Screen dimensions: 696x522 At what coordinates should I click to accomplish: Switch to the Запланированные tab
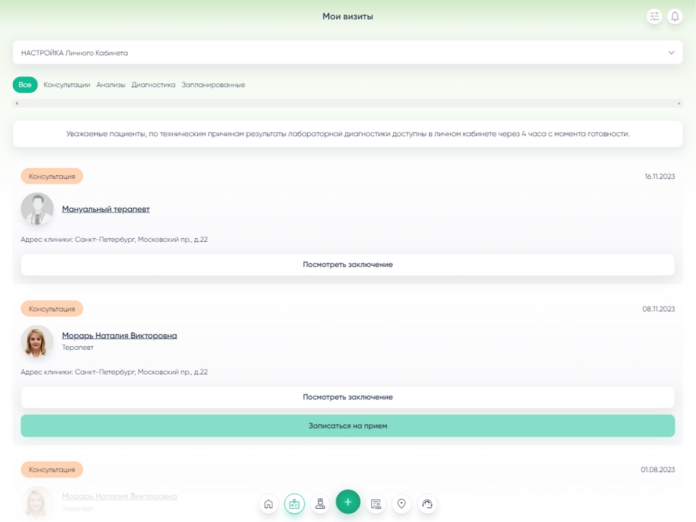pos(213,85)
